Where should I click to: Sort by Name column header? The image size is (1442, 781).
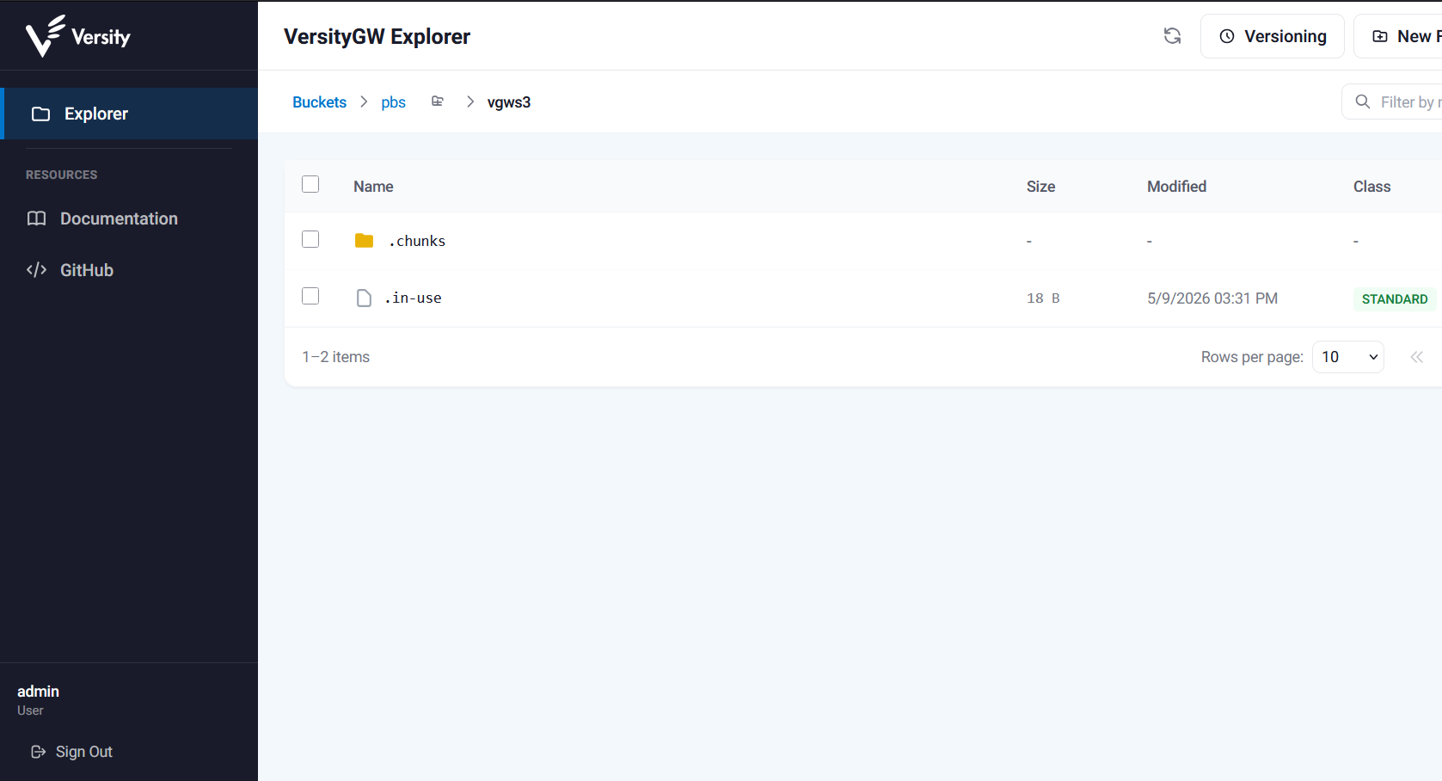(373, 187)
